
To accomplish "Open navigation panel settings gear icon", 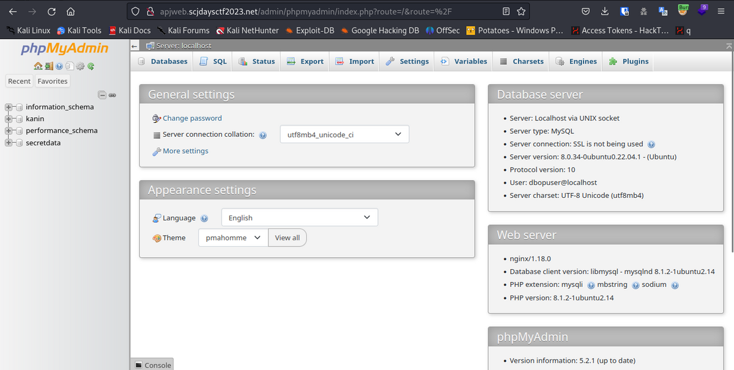I will 80,66.
